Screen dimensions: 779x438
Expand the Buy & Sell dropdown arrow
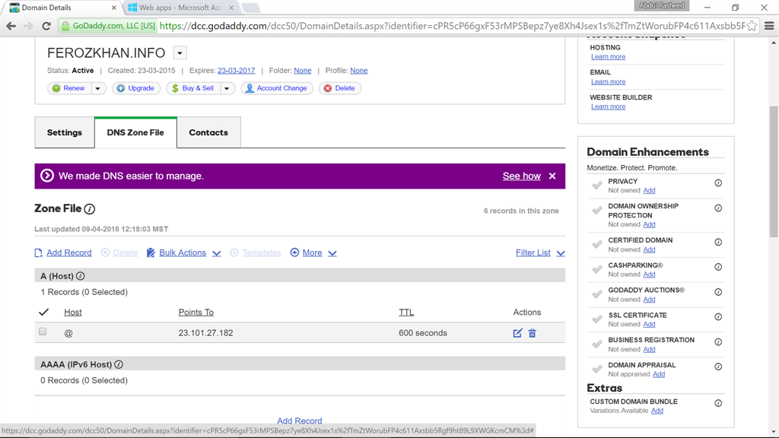coord(227,88)
